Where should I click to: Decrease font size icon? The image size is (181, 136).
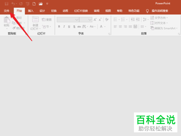tap(100, 20)
